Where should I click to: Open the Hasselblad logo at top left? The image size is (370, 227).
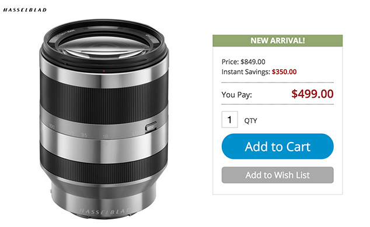pyautogui.click(x=25, y=10)
